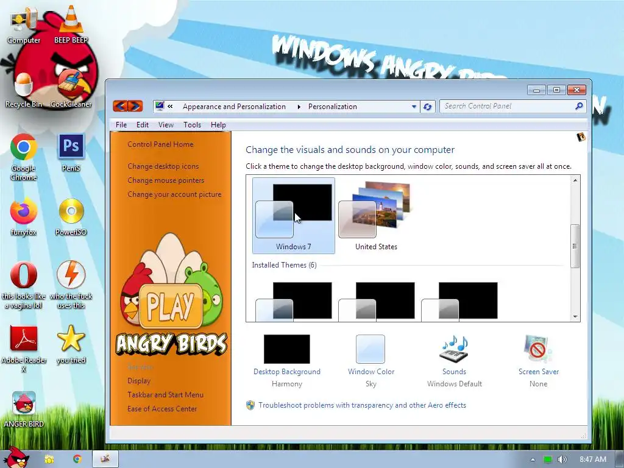The height and width of the screenshot is (468, 624).
Task: Select the United States theme
Action: (x=376, y=216)
